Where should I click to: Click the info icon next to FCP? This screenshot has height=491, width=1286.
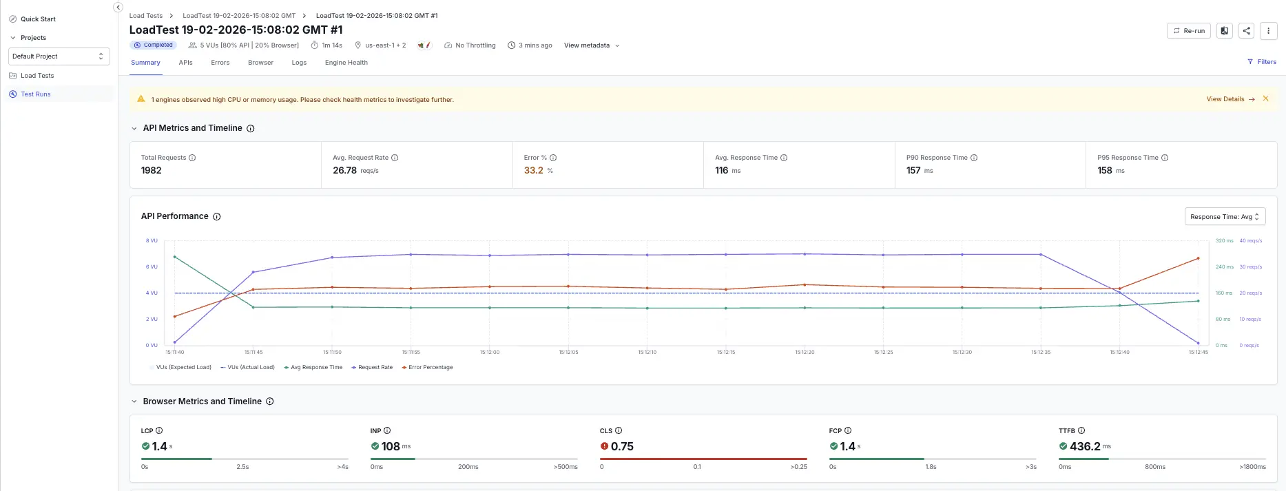848,430
